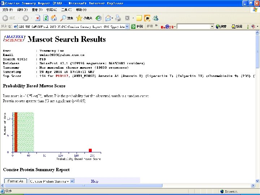
Task: Go forward with the Forward arrow
Action: (25, 18)
